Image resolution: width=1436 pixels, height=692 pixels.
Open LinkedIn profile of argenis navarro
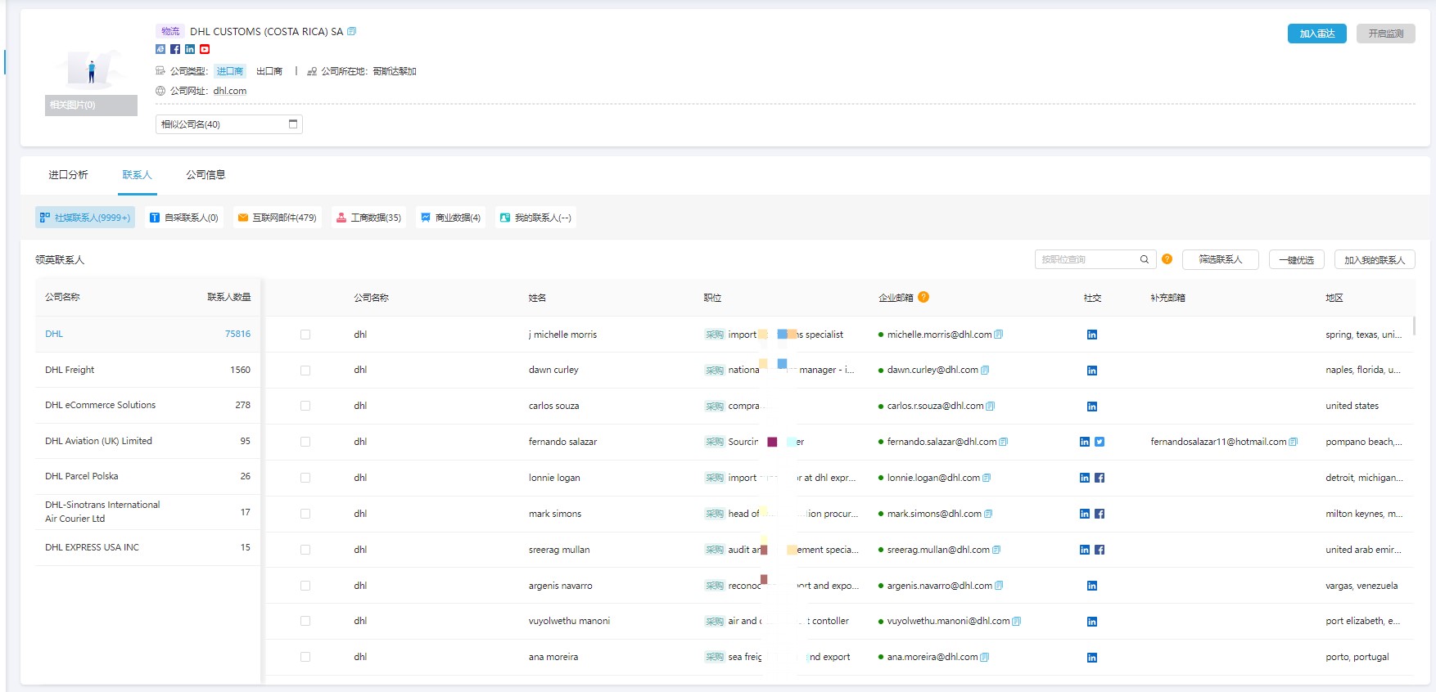[1092, 586]
